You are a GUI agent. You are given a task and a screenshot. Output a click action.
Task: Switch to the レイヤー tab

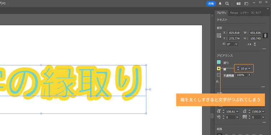coord(245,13)
